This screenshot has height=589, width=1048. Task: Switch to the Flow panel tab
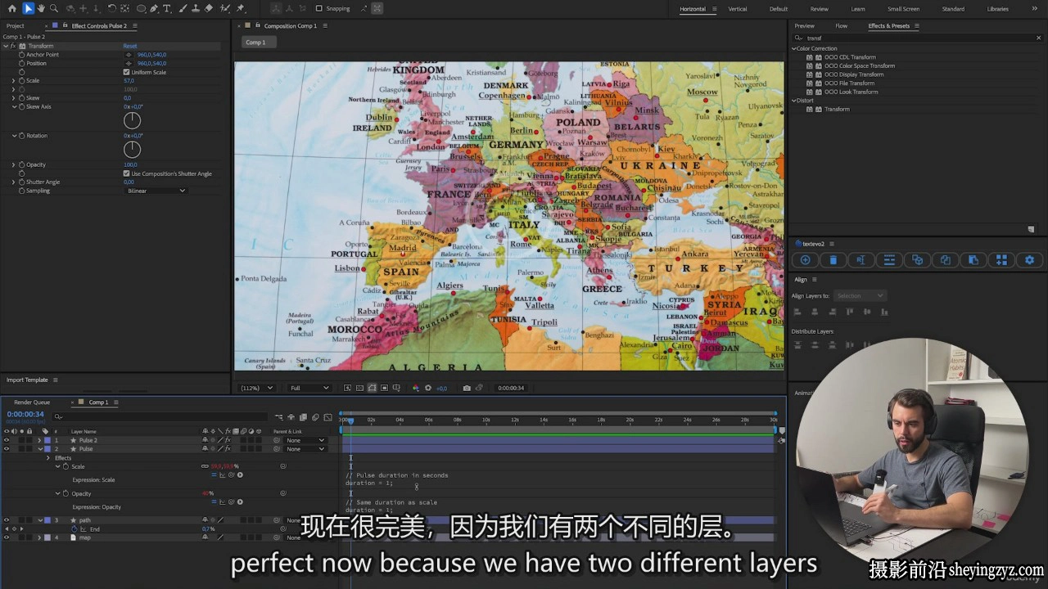pyautogui.click(x=841, y=26)
